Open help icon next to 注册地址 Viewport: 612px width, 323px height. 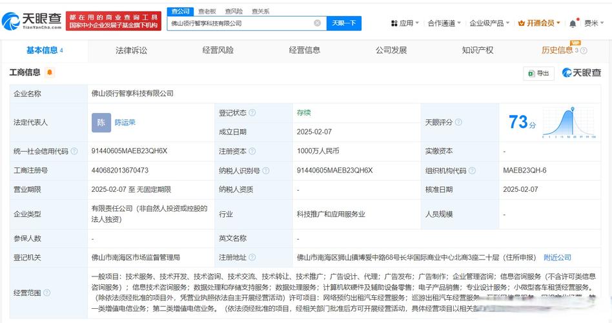(252, 257)
